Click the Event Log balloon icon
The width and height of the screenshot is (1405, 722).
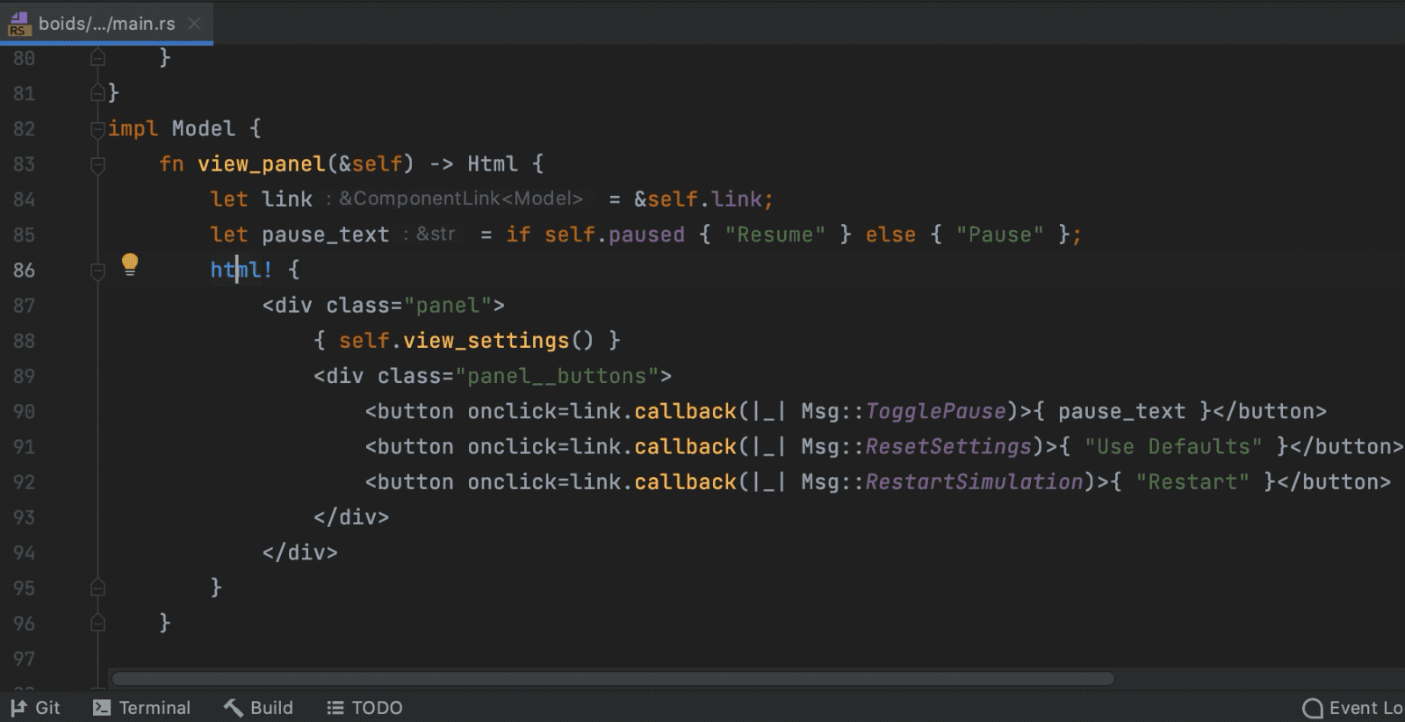click(1312, 708)
